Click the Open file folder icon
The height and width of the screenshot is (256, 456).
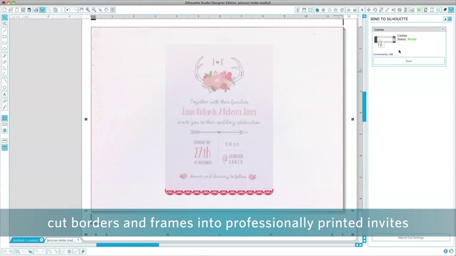coord(11,10)
